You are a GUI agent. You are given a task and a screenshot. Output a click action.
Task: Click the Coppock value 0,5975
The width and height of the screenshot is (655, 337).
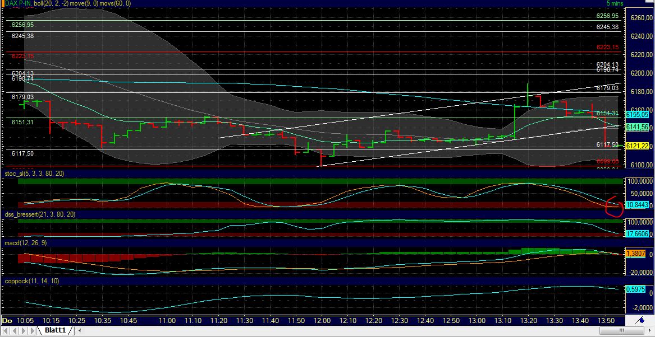(635, 289)
